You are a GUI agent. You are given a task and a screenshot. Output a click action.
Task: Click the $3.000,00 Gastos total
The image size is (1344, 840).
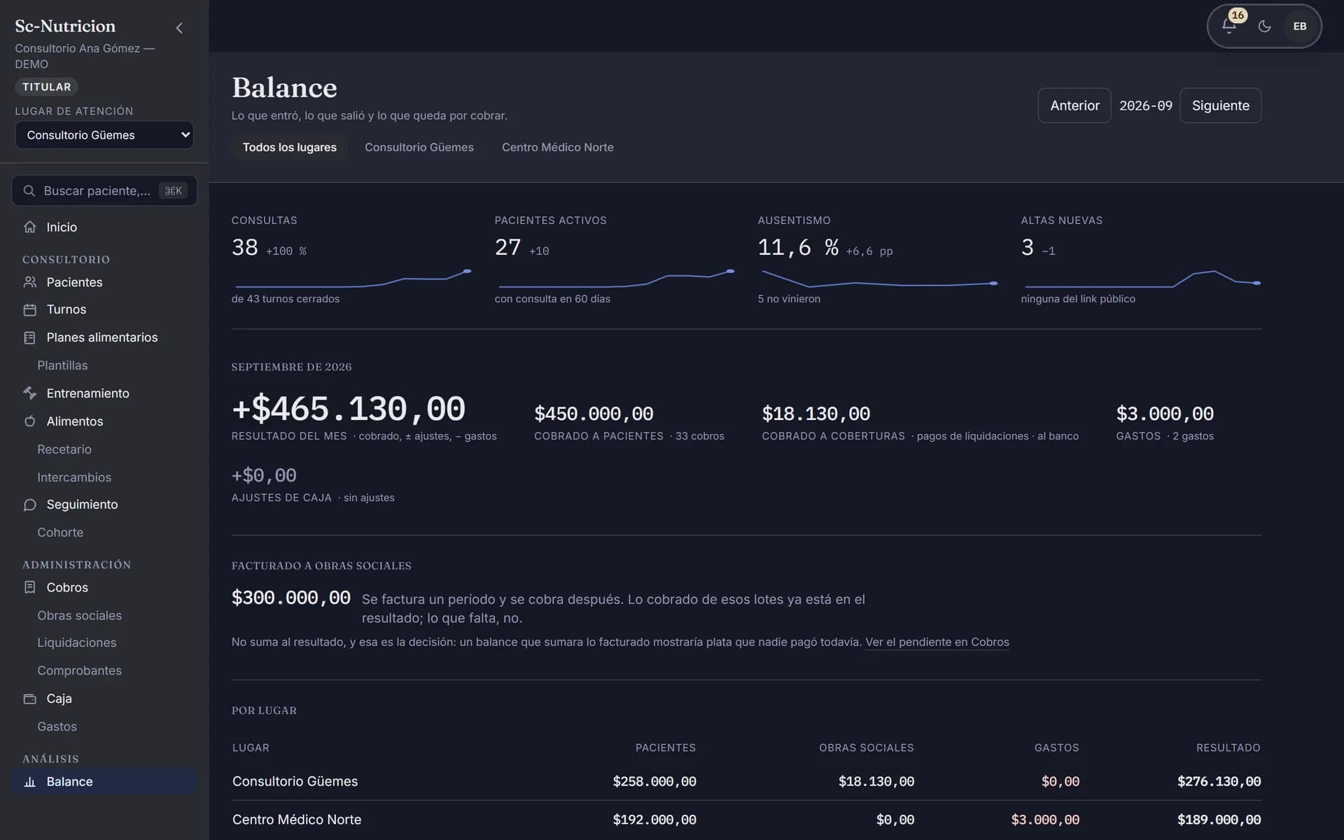(x=1165, y=414)
